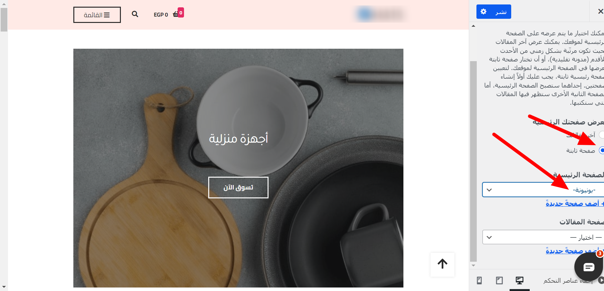Select the static page radio option
The width and height of the screenshot is (604, 291).
coord(601,150)
